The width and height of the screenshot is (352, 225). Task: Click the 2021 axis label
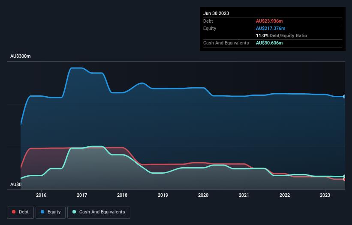(x=244, y=195)
